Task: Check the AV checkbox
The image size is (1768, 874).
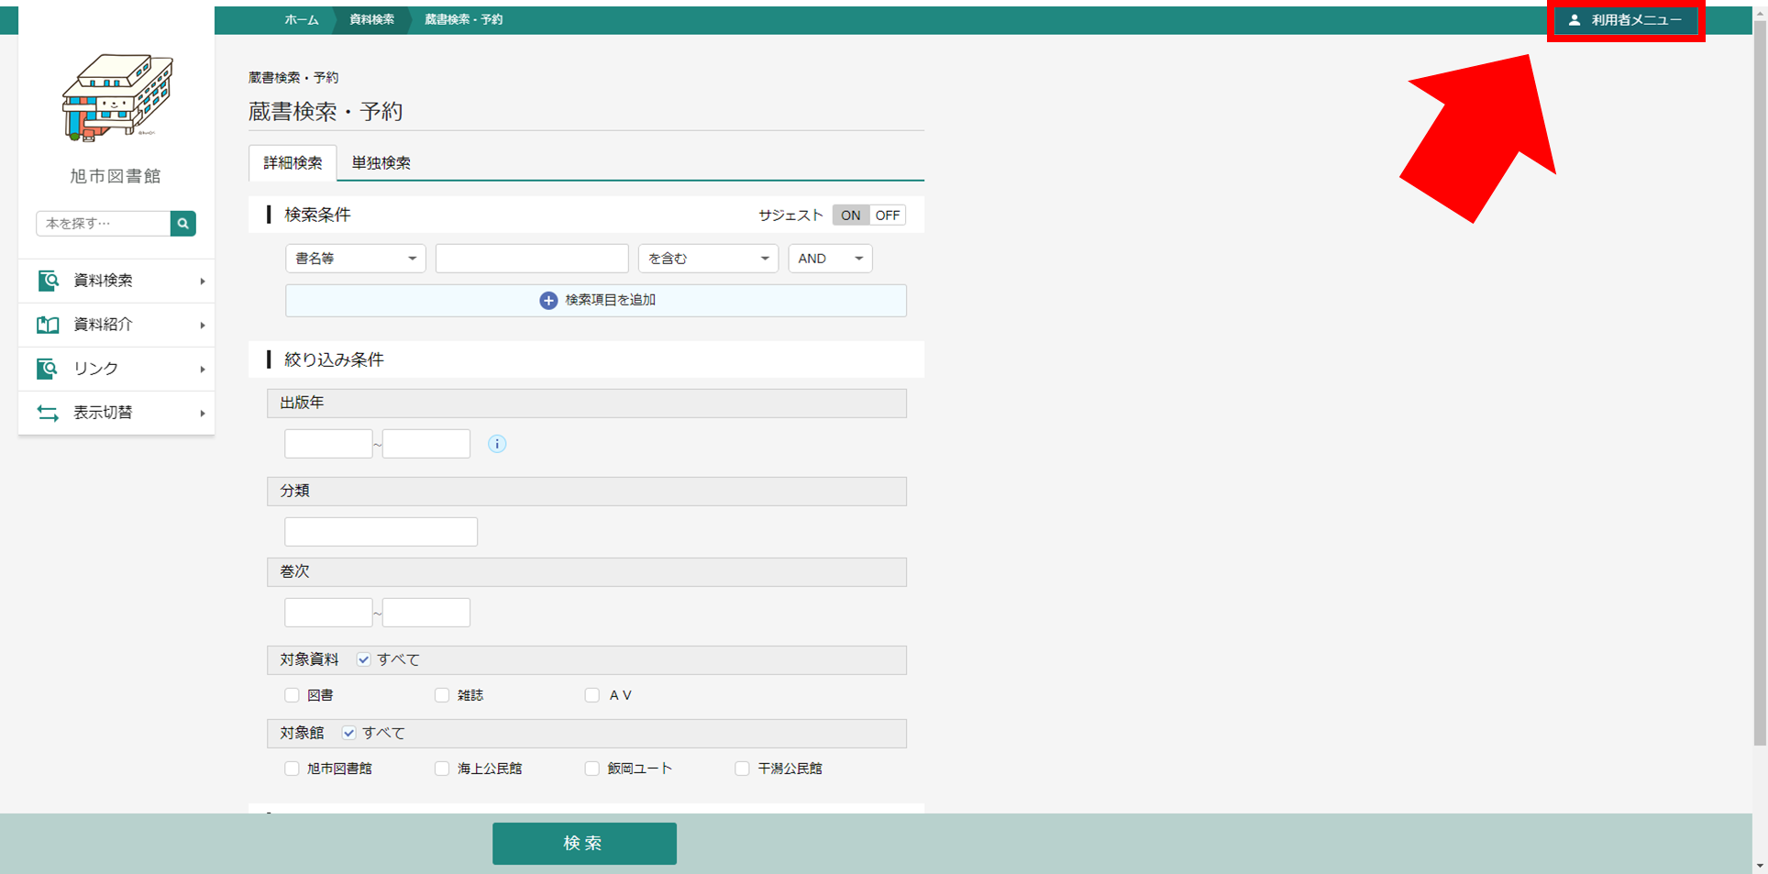Action: (592, 695)
